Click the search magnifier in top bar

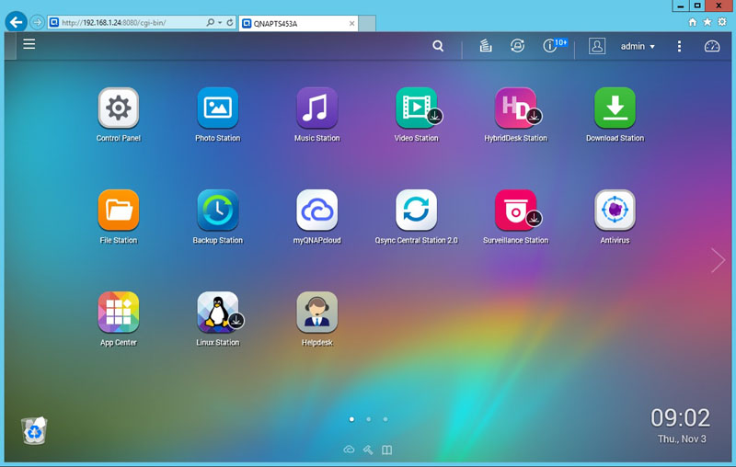click(x=438, y=46)
